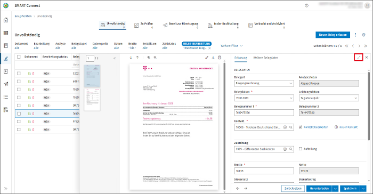This screenshot has height=194, width=373.
Task: Click the Neuen Beleg erfassen button
Action: click(333, 35)
